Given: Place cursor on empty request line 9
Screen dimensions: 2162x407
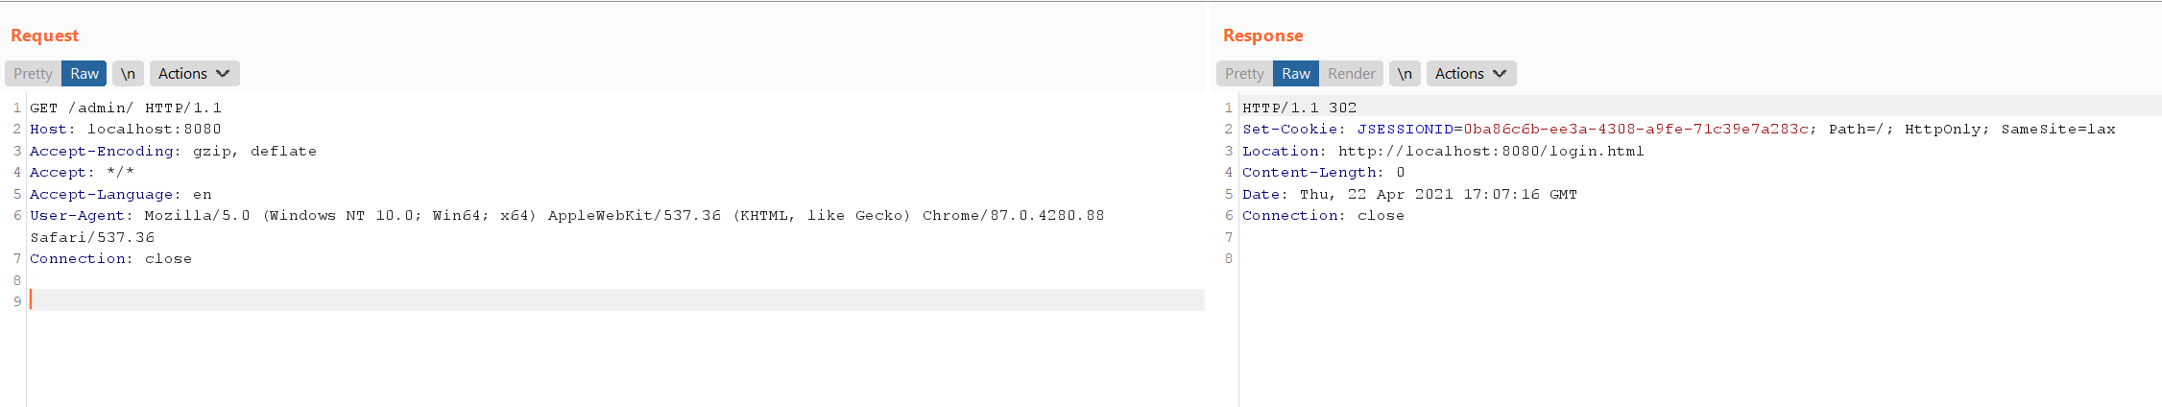Looking at the screenshot, I should point(615,300).
